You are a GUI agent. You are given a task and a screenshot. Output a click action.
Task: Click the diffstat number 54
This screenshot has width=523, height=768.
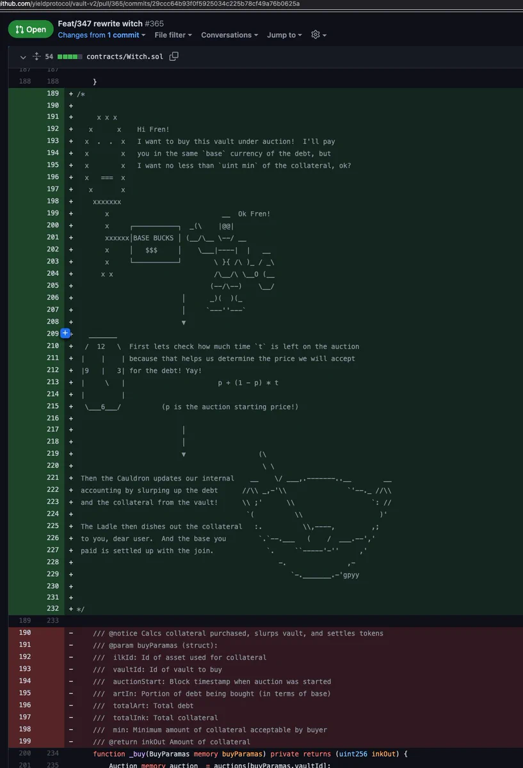point(49,57)
